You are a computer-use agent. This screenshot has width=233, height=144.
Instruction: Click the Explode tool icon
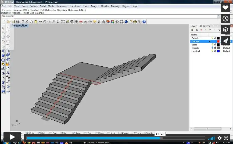[x=8, y=64]
